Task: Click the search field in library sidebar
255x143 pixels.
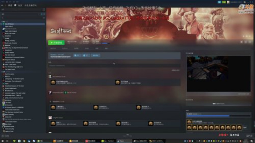Action: pyautogui.click(x=22, y=18)
